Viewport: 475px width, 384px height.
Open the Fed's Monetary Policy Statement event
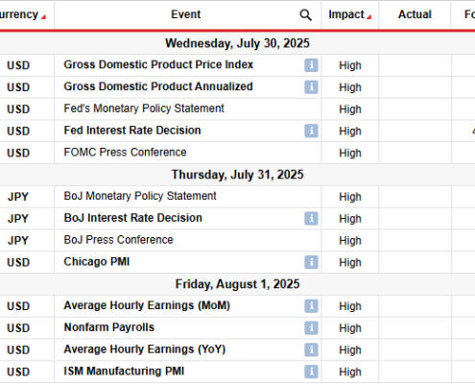[144, 108]
